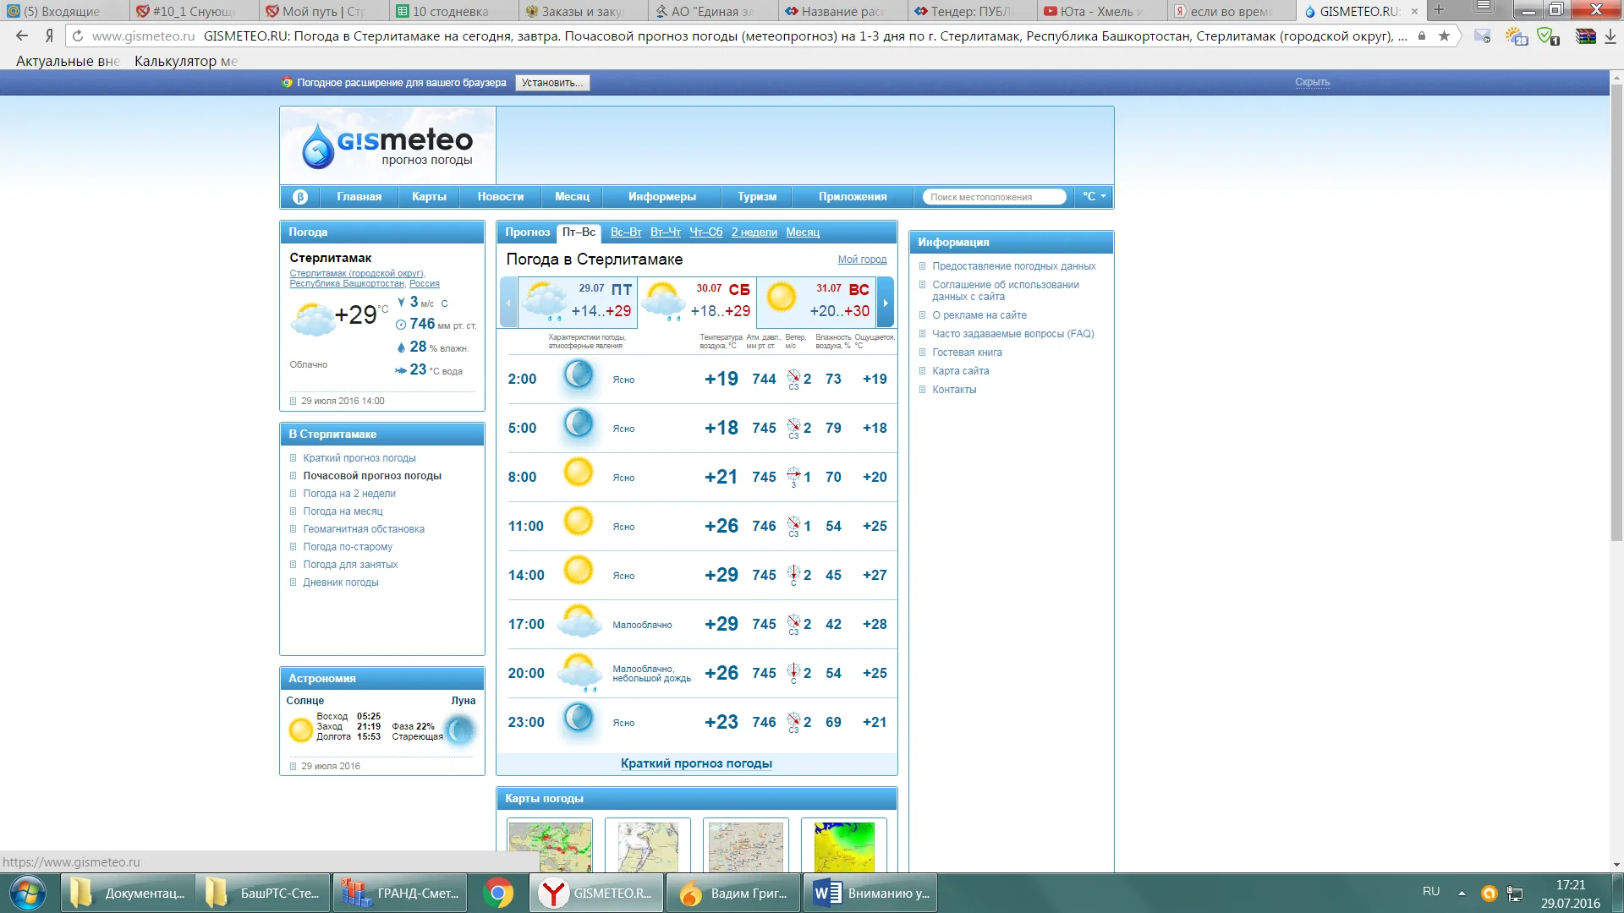The image size is (1624, 913).
Task: Bookmark the page with the star icon
Action: tap(1444, 36)
